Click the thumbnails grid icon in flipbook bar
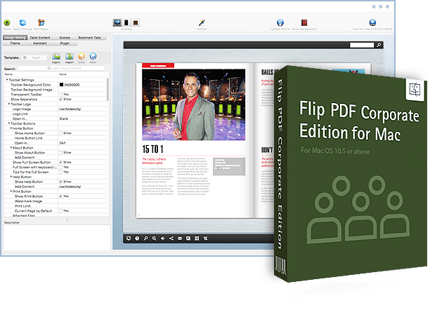This screenshot has width=430, height=310. click(197, 238)
